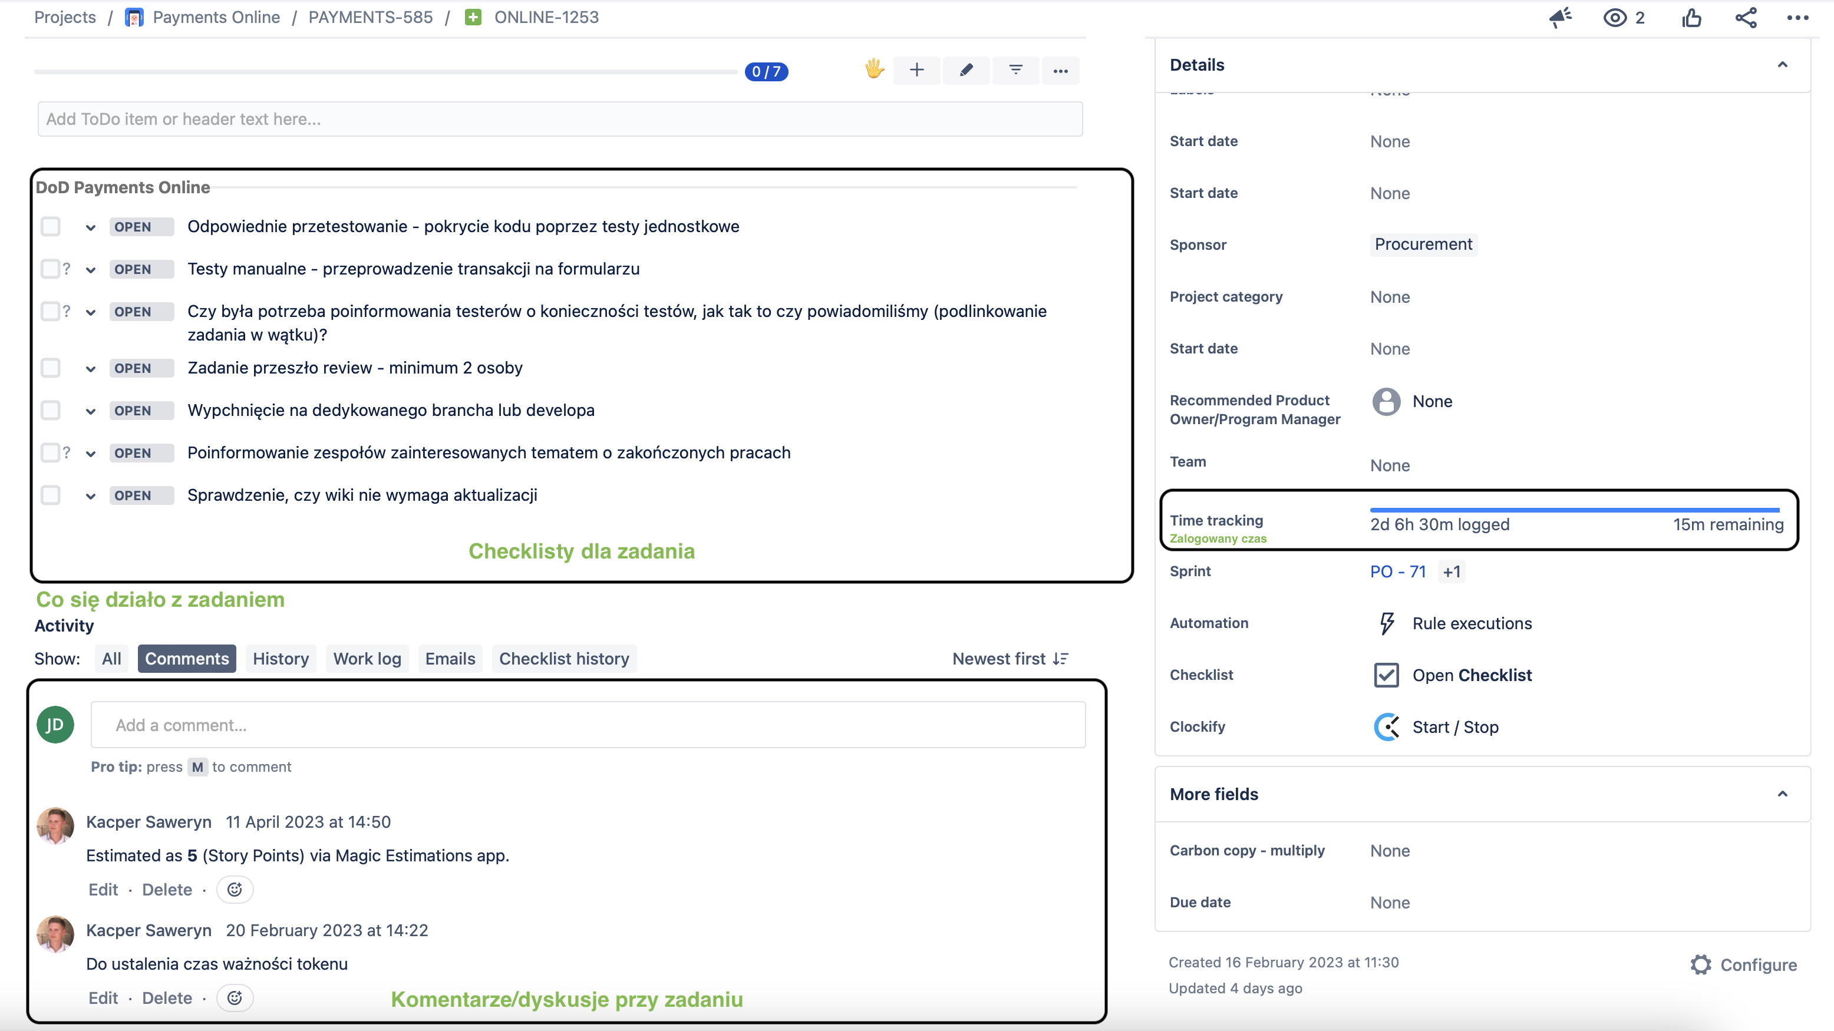
Task: Open Rule executions via the Automation lightning icon
Action: [x=1386, y=623]
